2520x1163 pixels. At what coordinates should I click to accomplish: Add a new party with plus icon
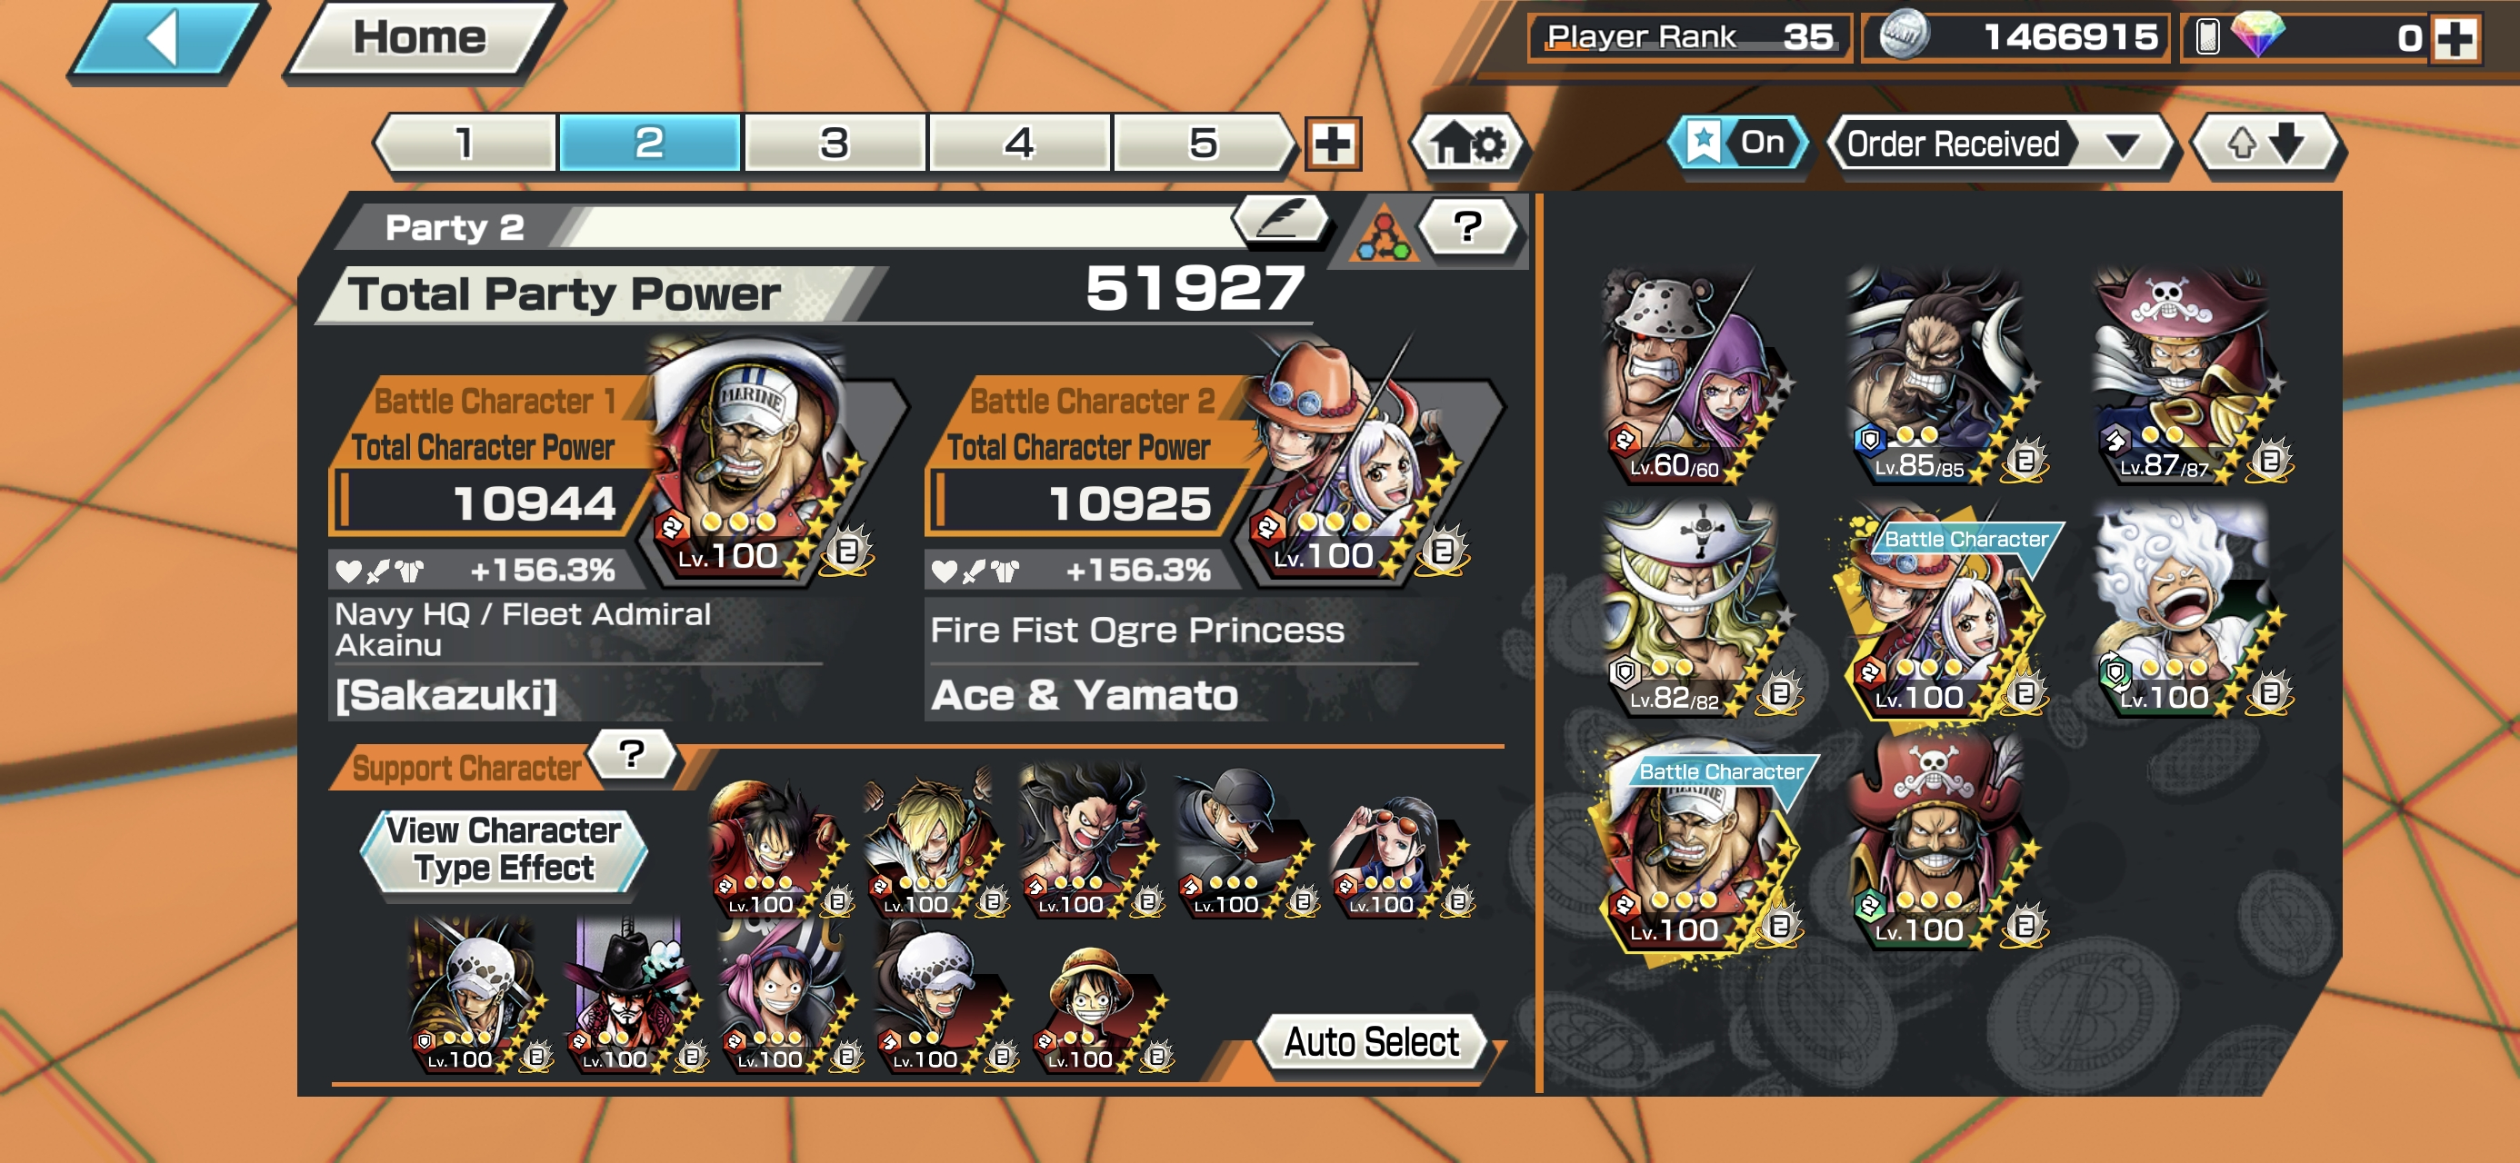coord(1333,144)
